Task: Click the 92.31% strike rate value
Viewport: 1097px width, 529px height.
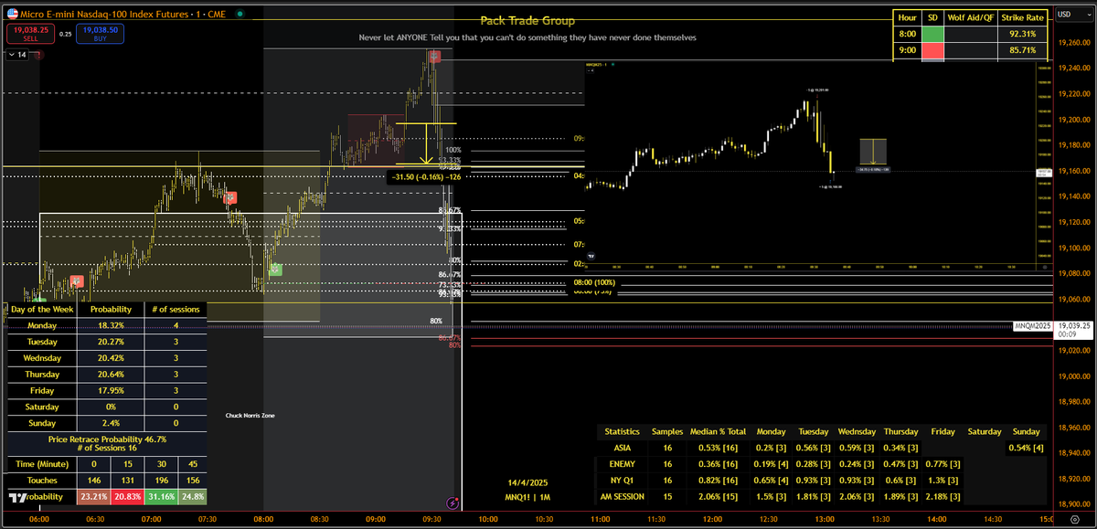Action: pyautogui.click(x=1021, y=34)
